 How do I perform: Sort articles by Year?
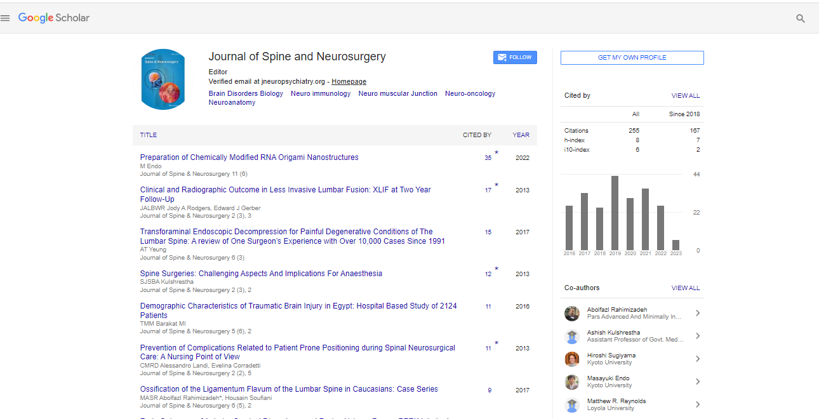[521, 135]
